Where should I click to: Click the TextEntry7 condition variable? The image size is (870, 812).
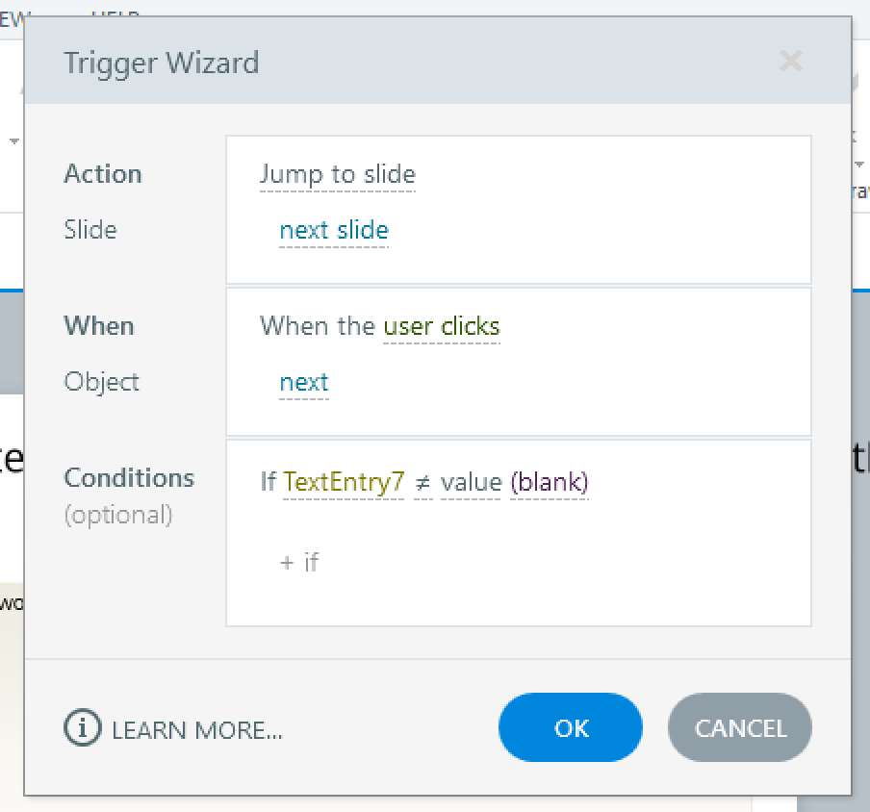(x=344, y=481)
